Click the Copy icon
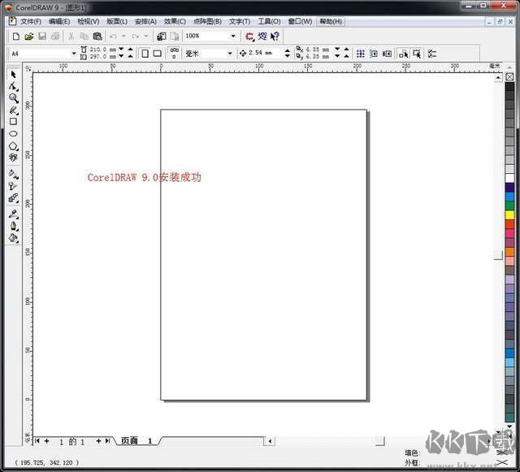The height and width of the screenshot is (472, 520). point(84,37)
